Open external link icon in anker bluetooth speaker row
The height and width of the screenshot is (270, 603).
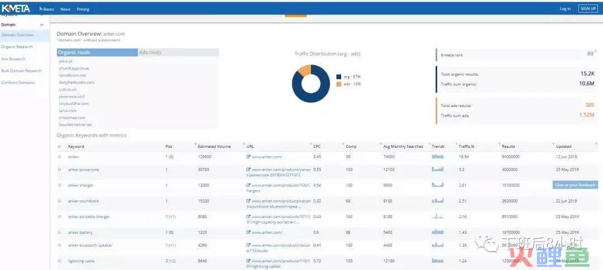point(248,245)
